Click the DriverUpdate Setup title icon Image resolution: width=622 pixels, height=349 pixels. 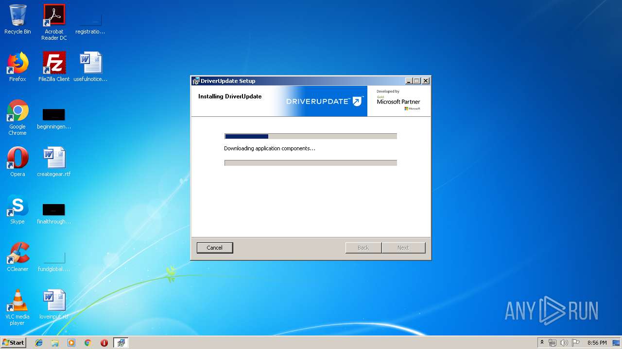pos(196,81)
